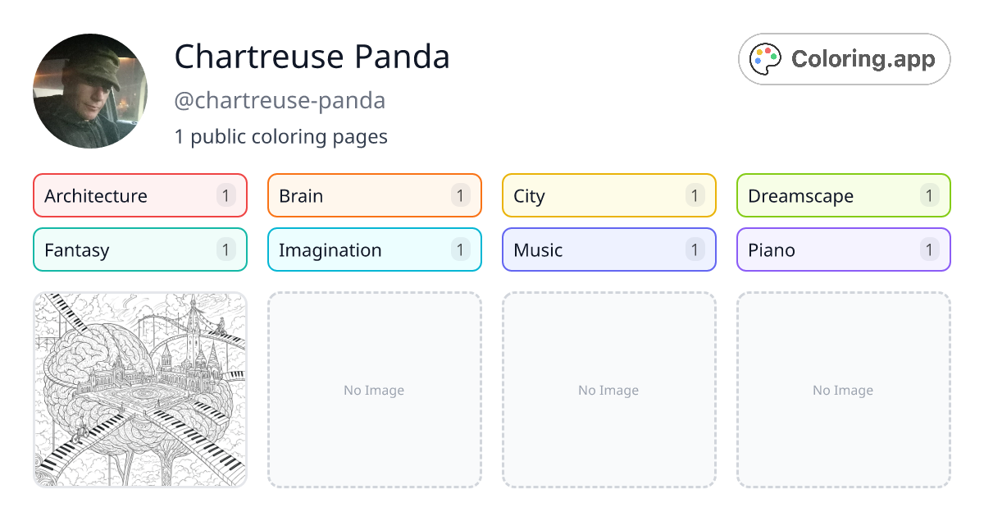Pick the Imagination tag
The image size is (984, 517).
(x=374, y=249)
